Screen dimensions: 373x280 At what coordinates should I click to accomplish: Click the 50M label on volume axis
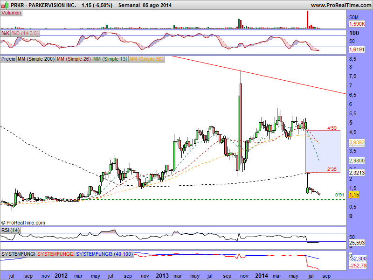pos(354,17)
